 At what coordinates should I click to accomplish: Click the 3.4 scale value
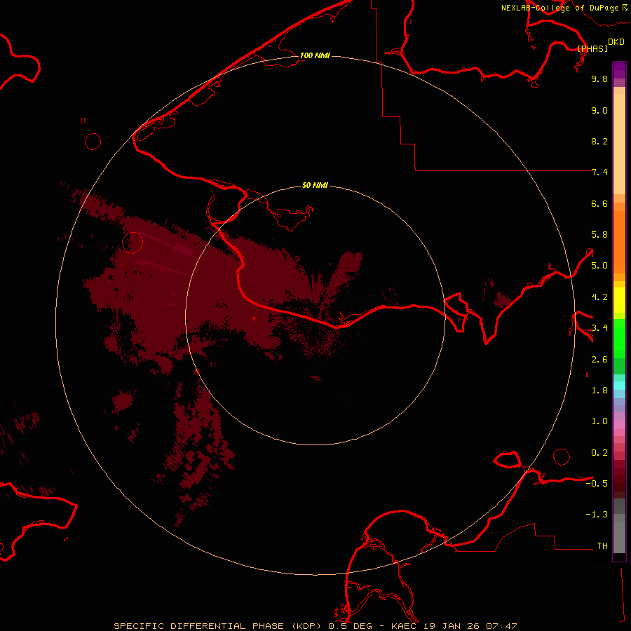click(x=599, y=328)
